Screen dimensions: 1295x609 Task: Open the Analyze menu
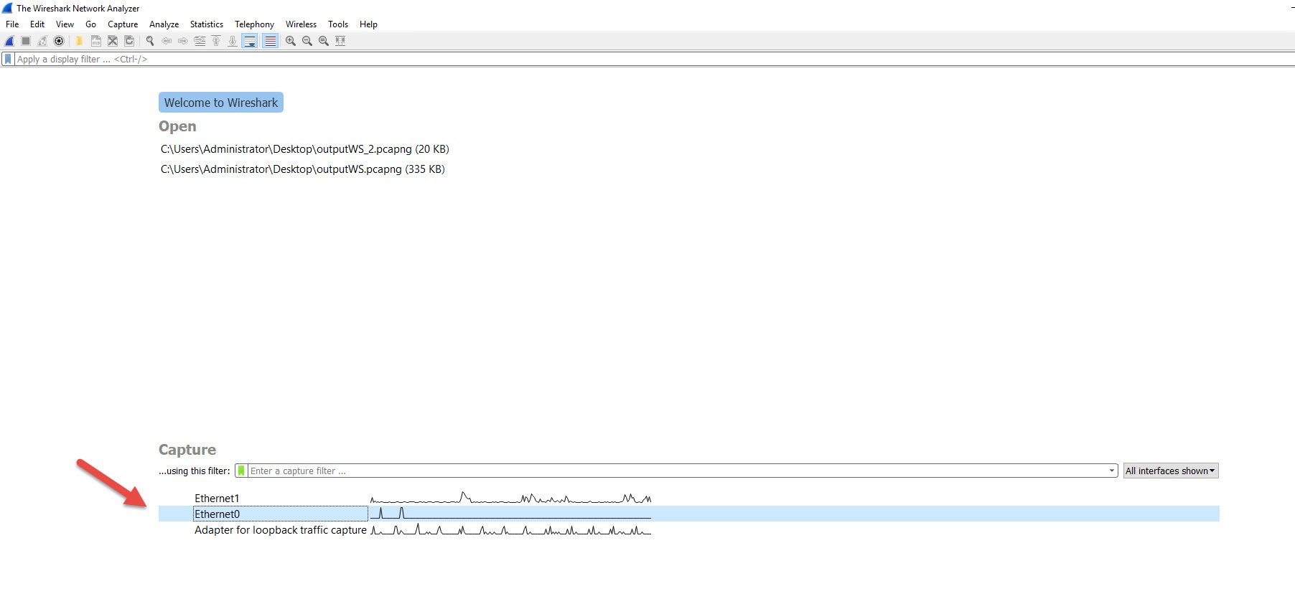[x=164, y=24]
